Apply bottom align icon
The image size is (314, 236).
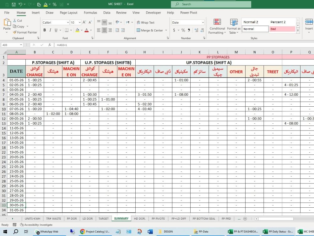pyautogui.click(x=110, y=22)
